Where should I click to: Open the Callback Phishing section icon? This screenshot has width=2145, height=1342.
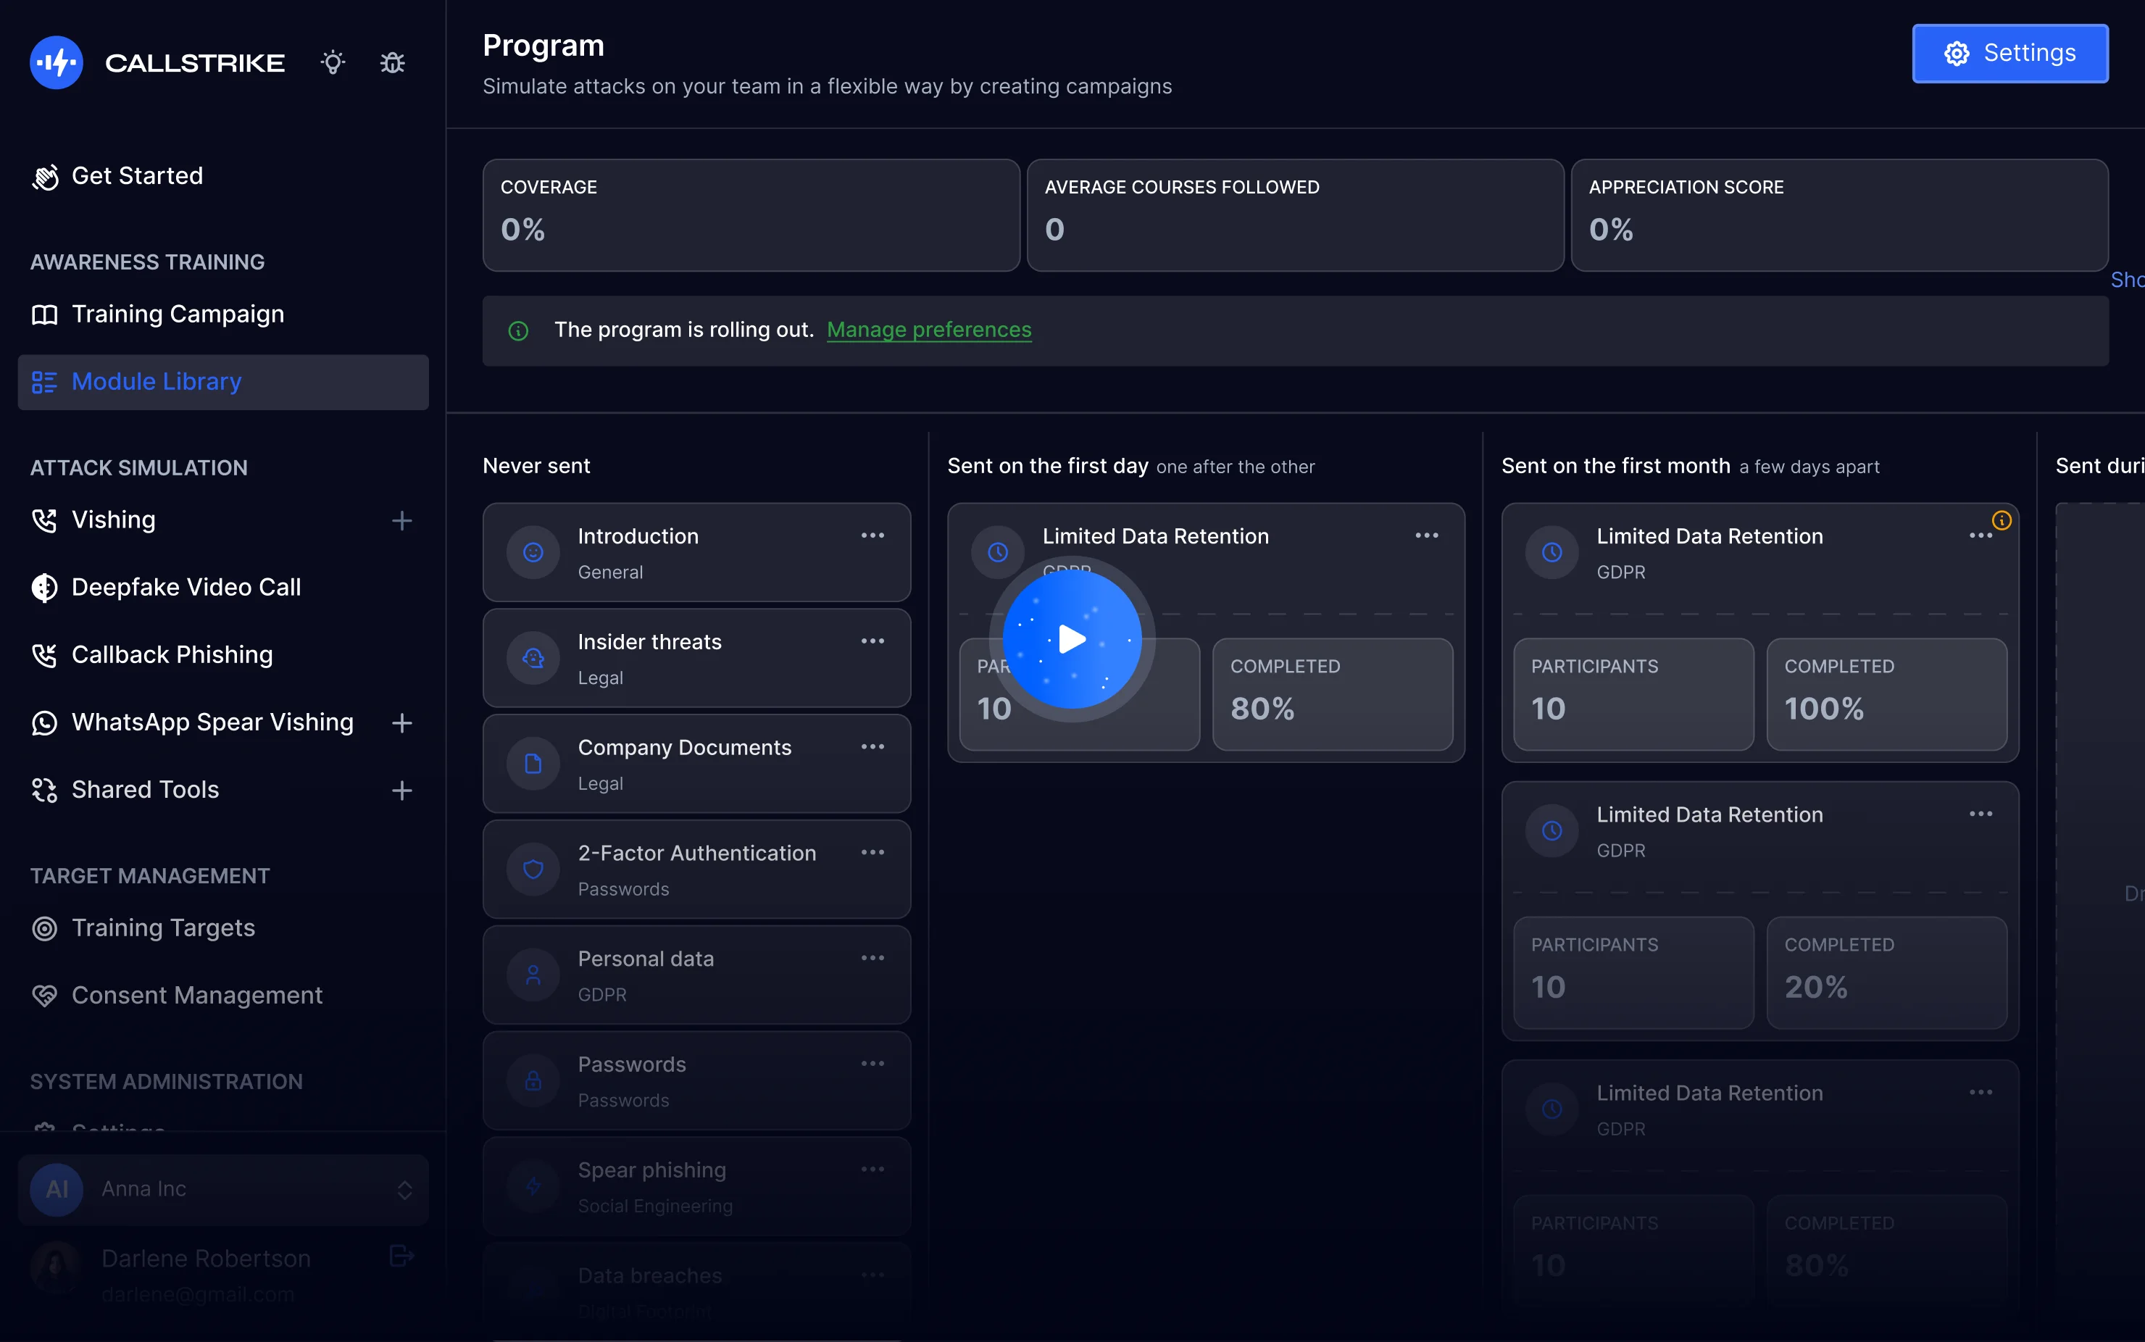45,655
